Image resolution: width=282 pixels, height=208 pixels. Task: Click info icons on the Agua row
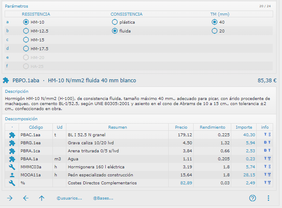point(265,159)
